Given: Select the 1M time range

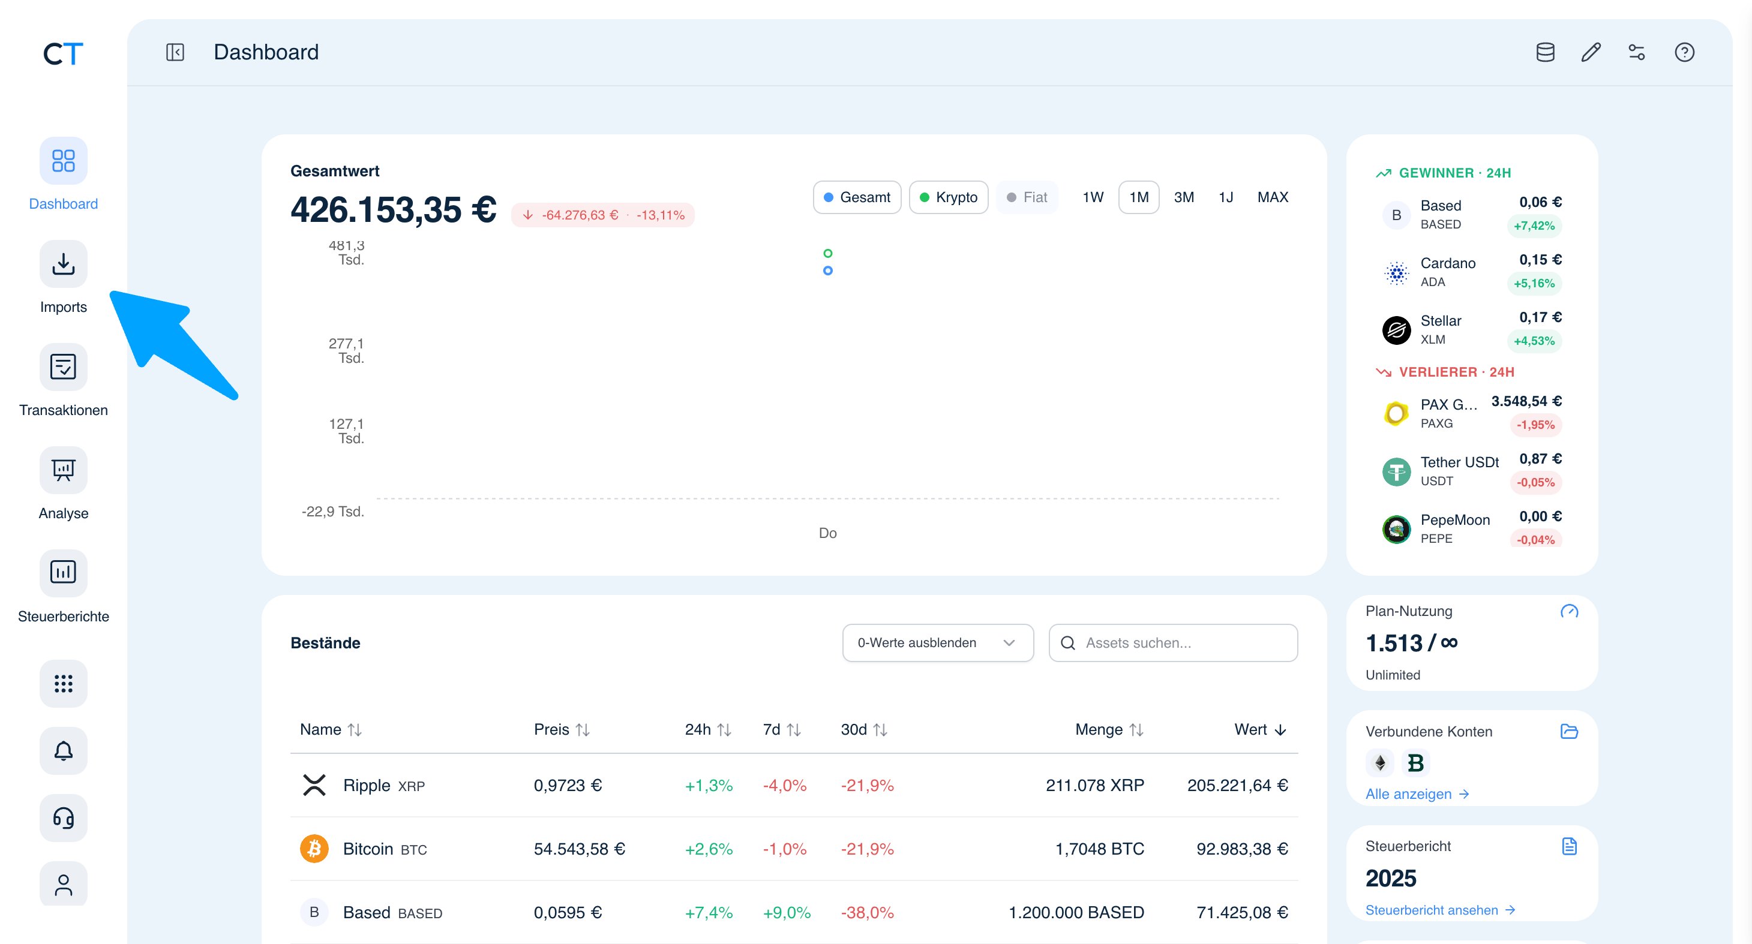Looking at the screenshot, I should pos(1139,197).
